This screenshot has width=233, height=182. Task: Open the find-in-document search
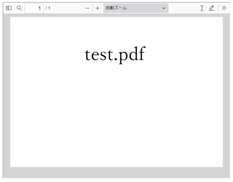19,8
